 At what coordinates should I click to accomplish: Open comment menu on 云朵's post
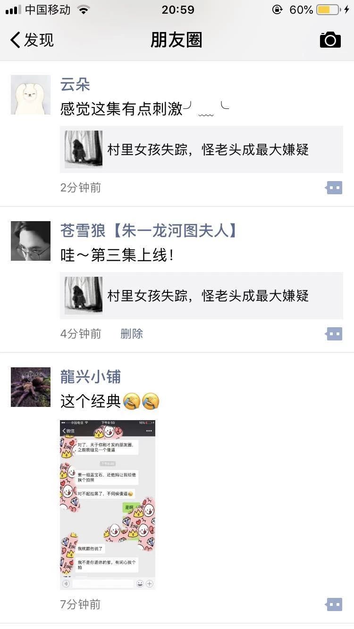(x=334, y=188)
